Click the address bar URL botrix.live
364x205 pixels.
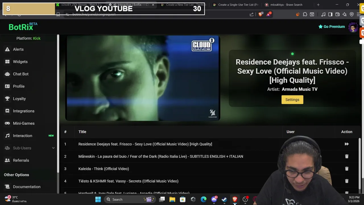point(94,14)
